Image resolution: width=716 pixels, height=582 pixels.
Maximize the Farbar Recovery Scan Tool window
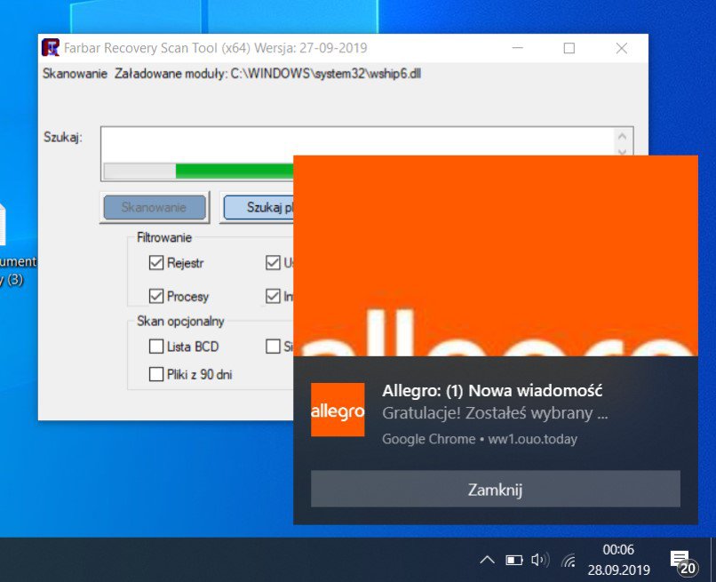point(569,48)
